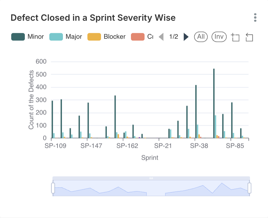Open the three-dot options menu
The width and height of the screenshot is (268, 218).
pos(255,18)
